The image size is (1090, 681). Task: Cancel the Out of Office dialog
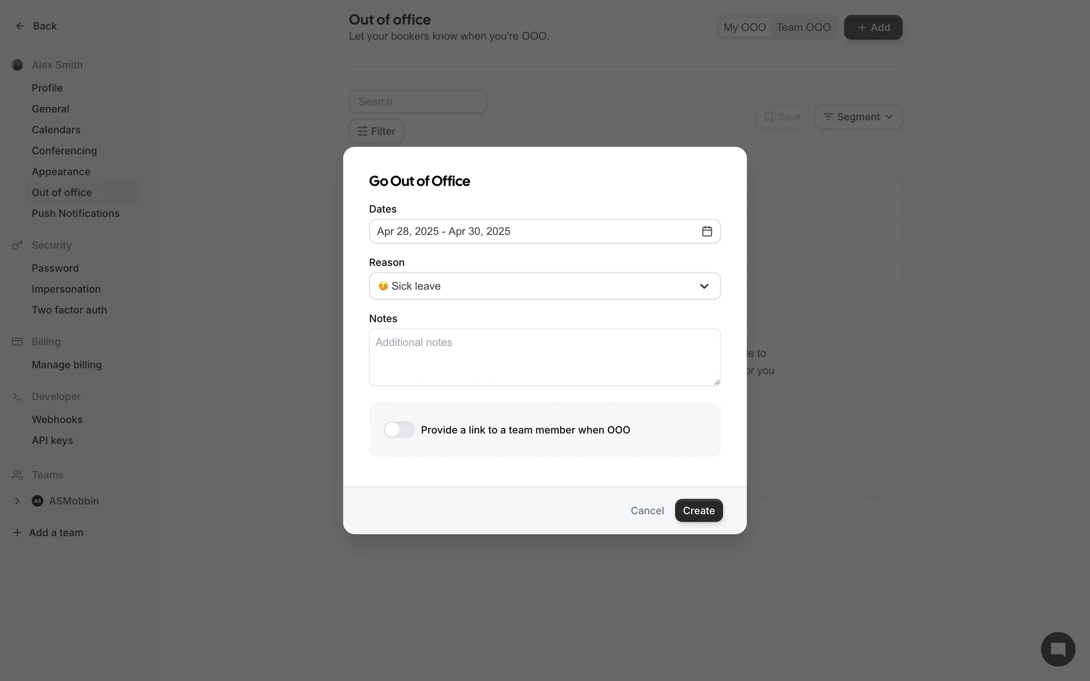pyautogui.click(x=647, y=510)
